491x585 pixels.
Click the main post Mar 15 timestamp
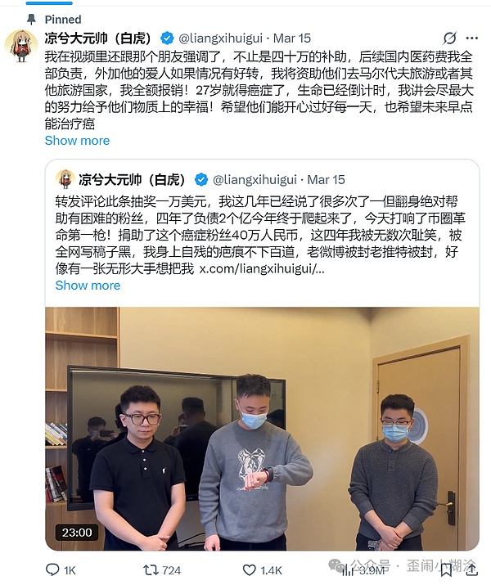coord(292,38)
